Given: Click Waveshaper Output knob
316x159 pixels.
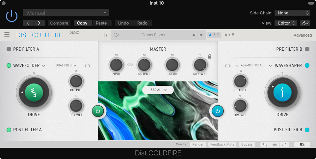Looking at the screenshot, I should click(x=240, y=81).
